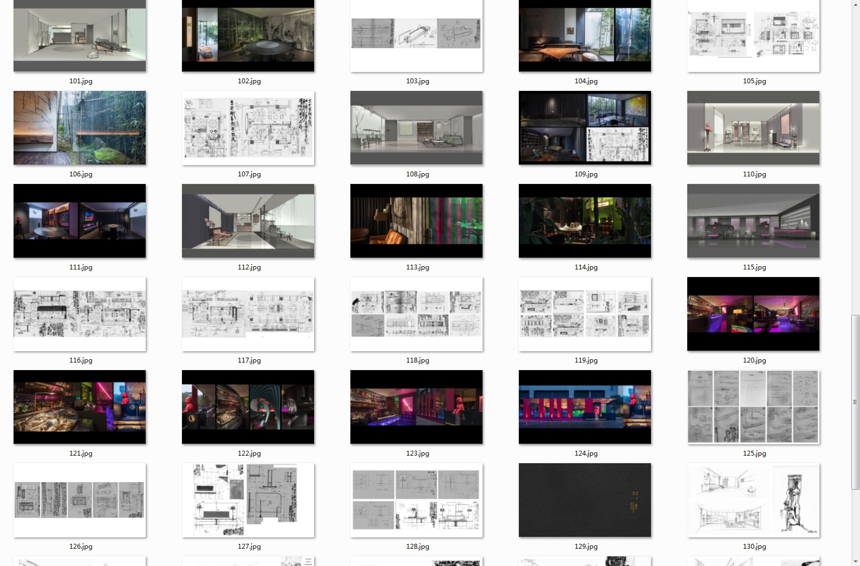Image resolution: width=860 pixels, height=566 pixels.
Task: Click the file name 111.jpg
Action: pos(81,267)
